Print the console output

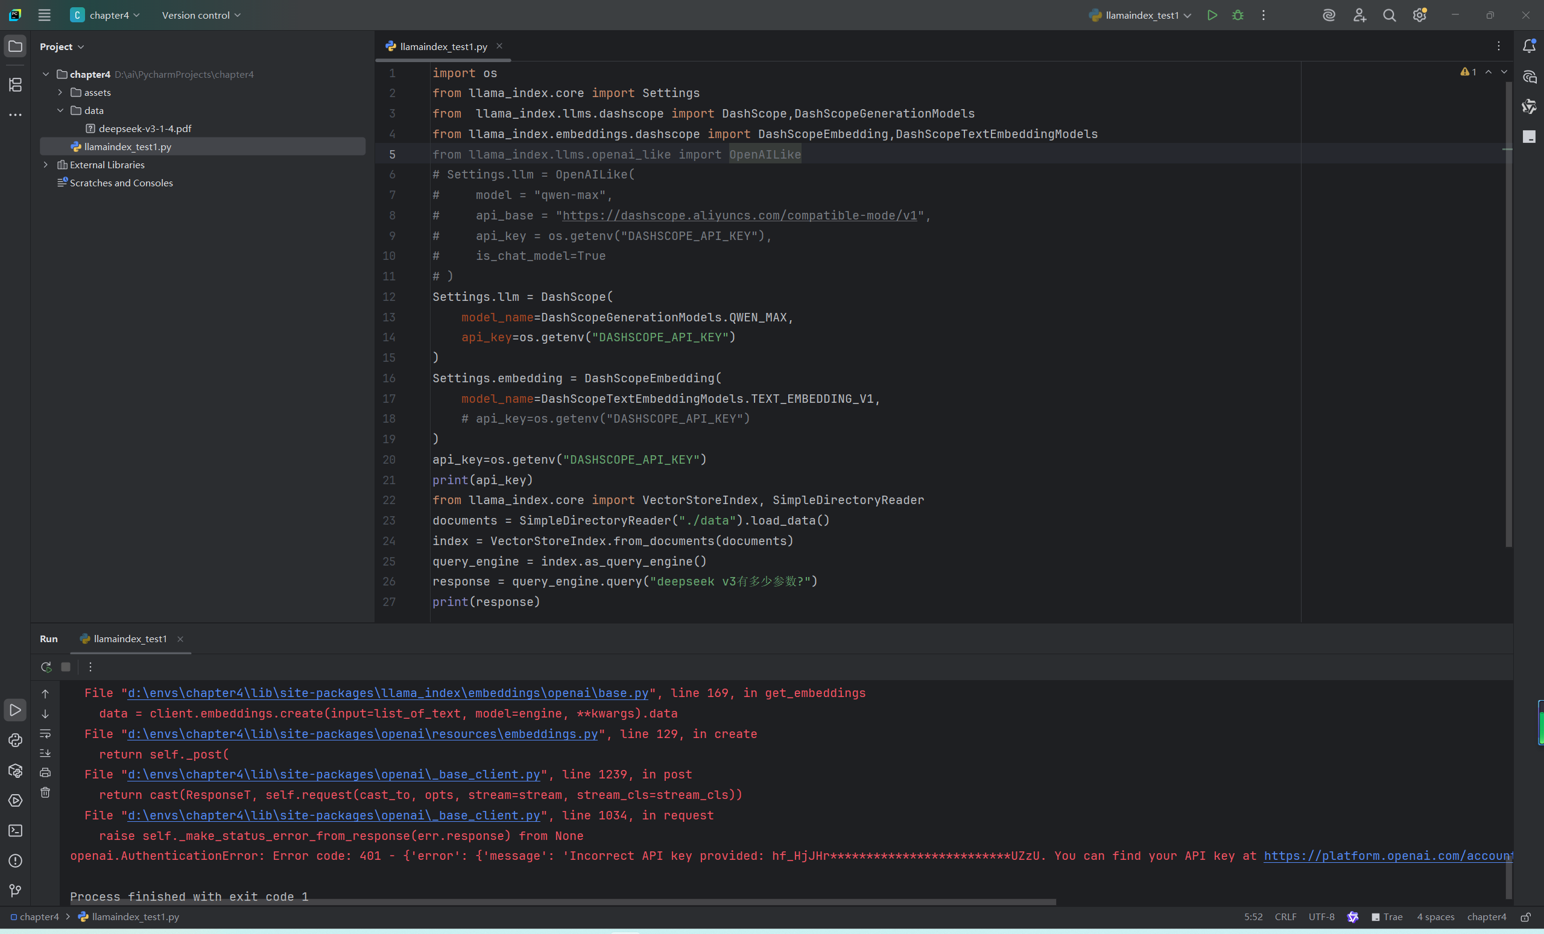[x=45, y=772]
